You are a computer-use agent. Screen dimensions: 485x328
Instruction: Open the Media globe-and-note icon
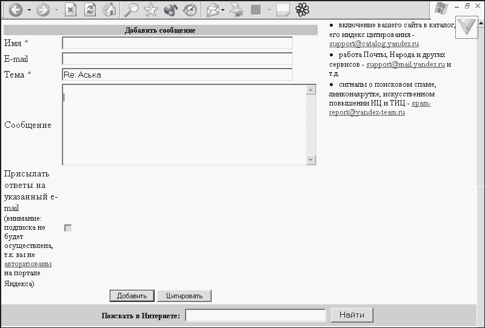[x=170, y=10]
